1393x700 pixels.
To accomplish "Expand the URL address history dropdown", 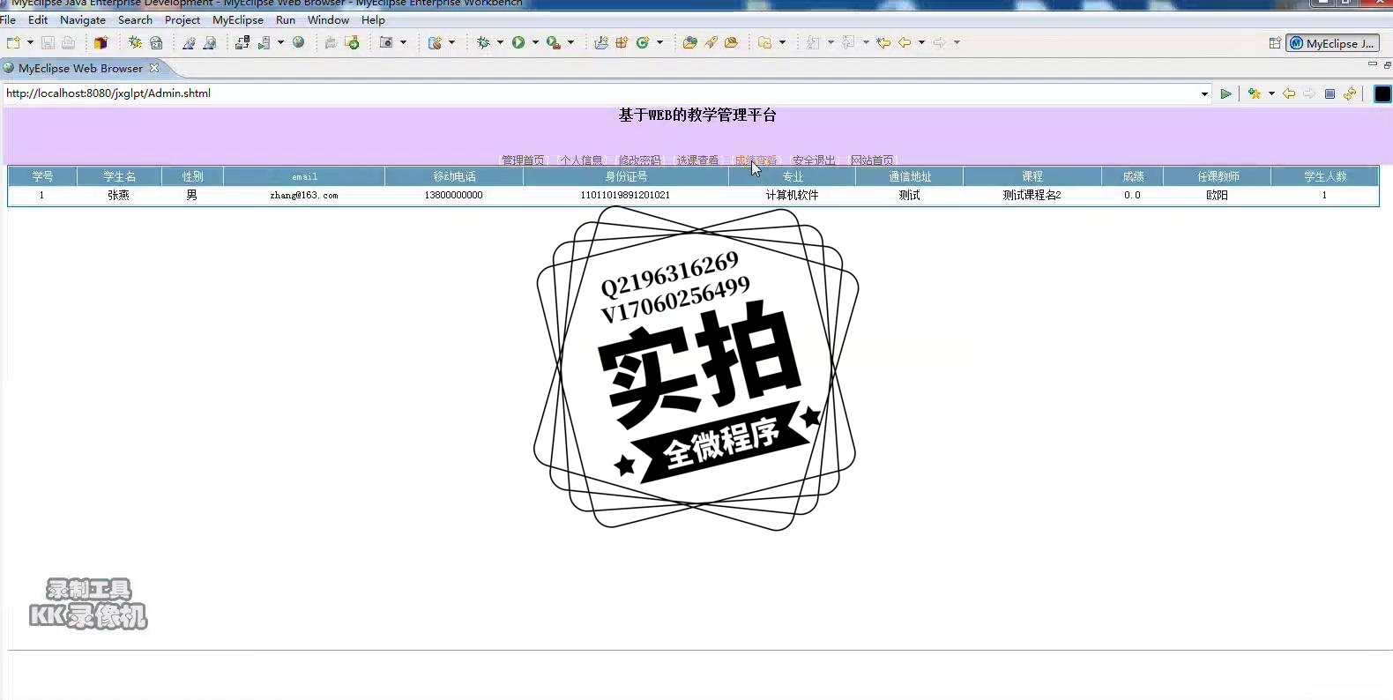I will pos(1204,93).
